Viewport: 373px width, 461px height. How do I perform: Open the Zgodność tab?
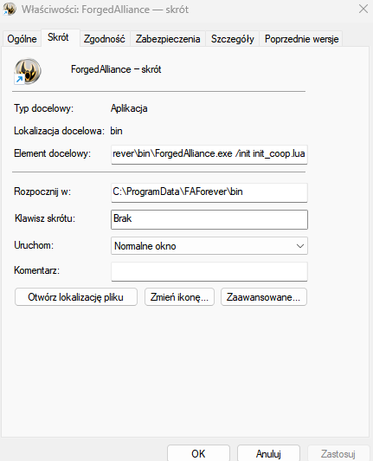tap(105, 39)
